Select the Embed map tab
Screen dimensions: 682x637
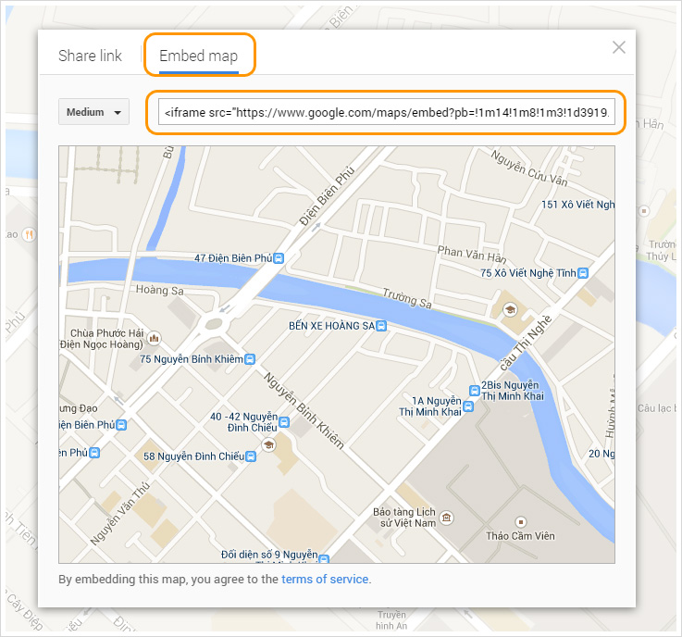(198, 56)
